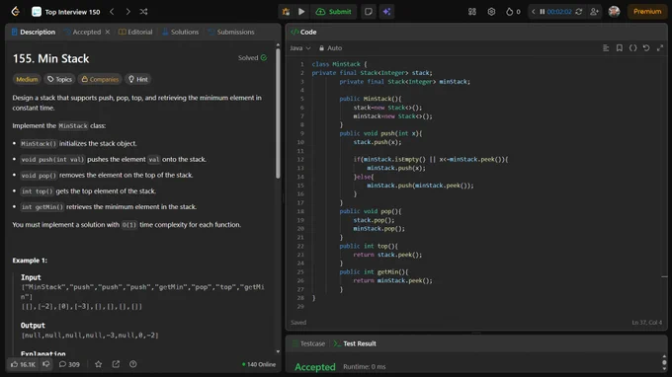Submit the solution
This screenshot has height=377, width=672.
click(x=333, y=12)
